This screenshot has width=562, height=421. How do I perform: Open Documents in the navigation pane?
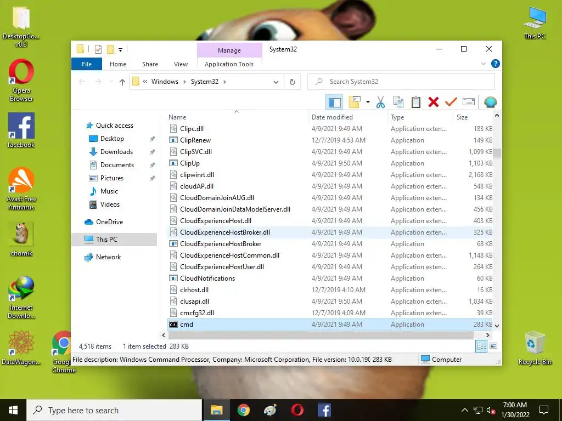(x=117, y=165)
